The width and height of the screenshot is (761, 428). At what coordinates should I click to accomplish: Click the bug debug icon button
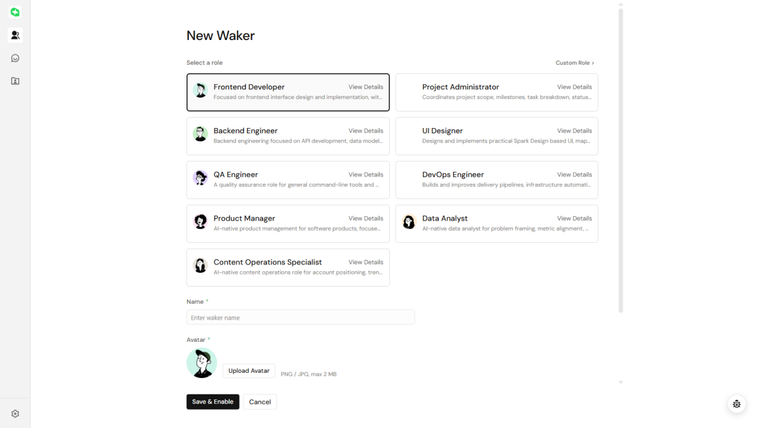click(x=736, y=404)
